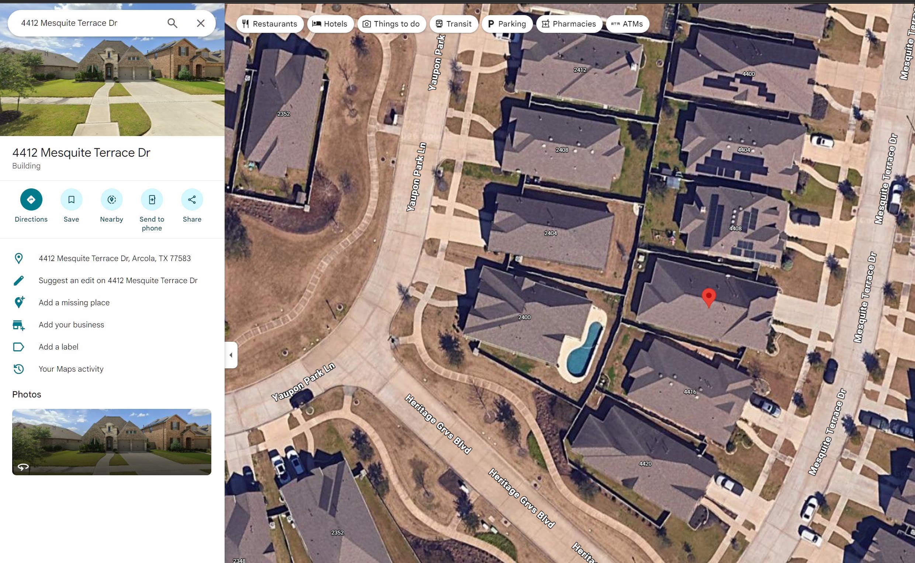915x563 pixels.
Task: Select the Hotels filter chip
Action: point(330,24)
